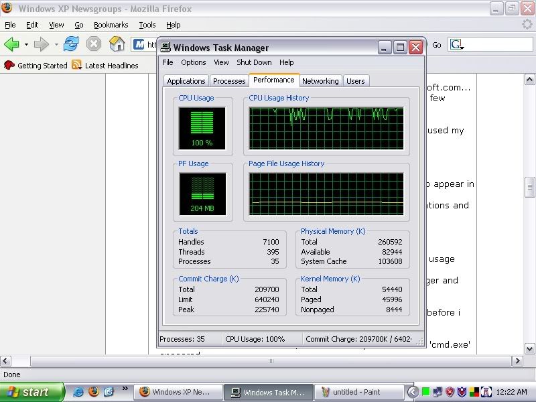
Task: Expand hidden system tray icons arrow
Action: (x=413, y=392)
